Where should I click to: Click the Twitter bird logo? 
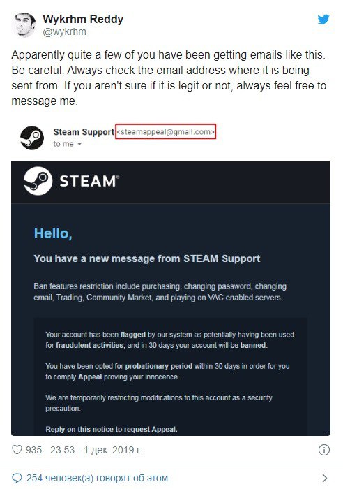tap(323, 20)
